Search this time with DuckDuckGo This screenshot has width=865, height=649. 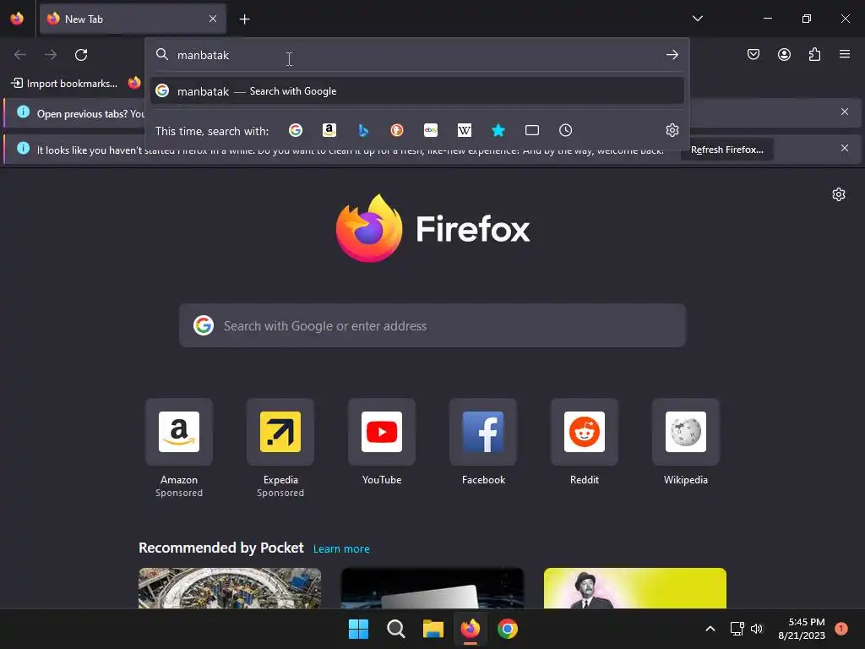pyautogui.click(x=397, y=131)
